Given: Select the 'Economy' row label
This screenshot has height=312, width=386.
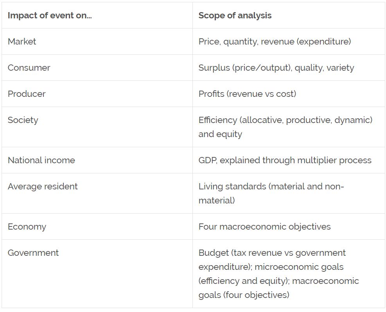Looking at the screenshot, I should (x=27, y=227).
